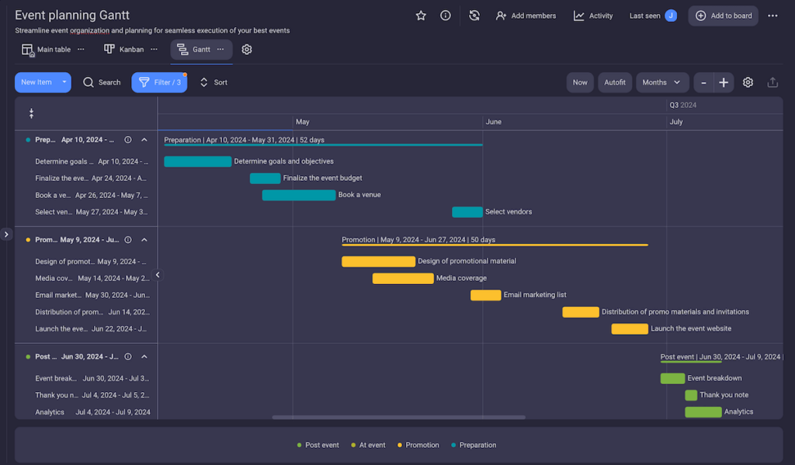Zoom in using the plus icon
The image size is (795, 465).
pyautogui.click(x=723, y=82)
